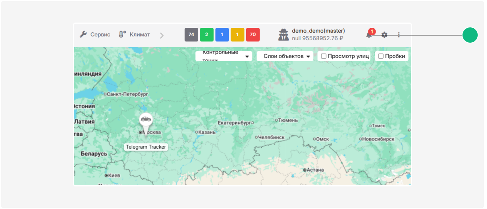Click the green 2 status counter
The height and width of the screenshot is (209, 487).
[207, 35]
